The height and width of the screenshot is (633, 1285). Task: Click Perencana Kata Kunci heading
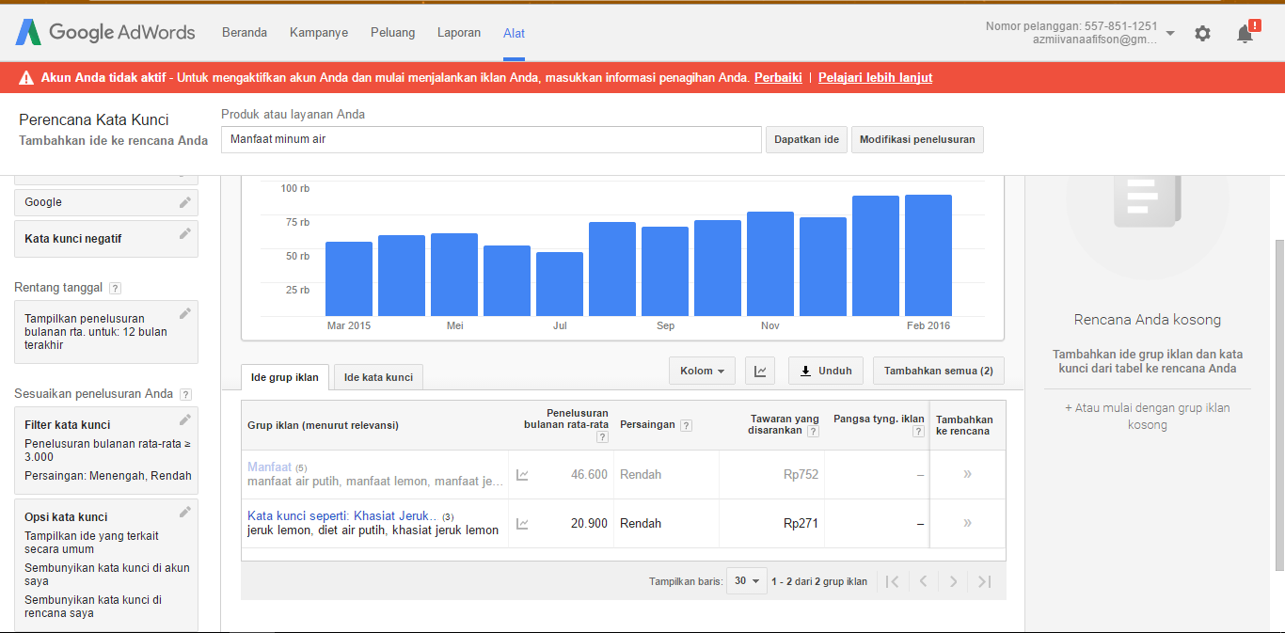tap(94, 120)
